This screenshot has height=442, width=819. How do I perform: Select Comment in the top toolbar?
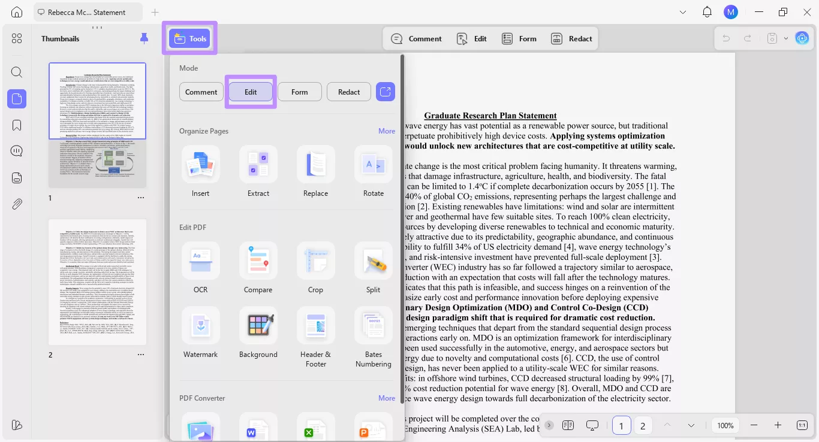[x=416, y=38]
